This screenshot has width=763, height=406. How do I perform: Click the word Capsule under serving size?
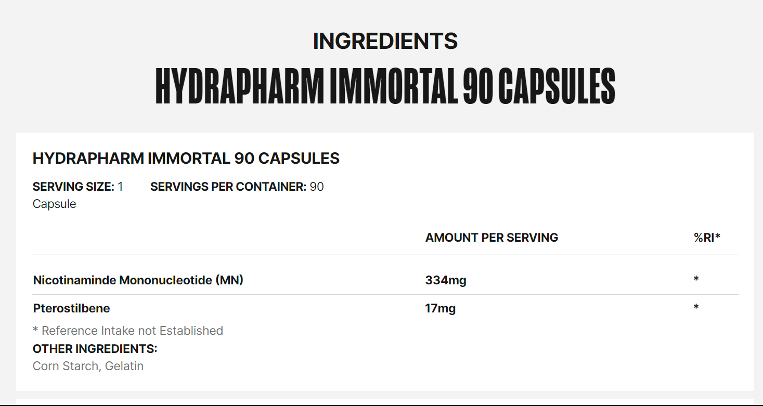click(54, 204)
